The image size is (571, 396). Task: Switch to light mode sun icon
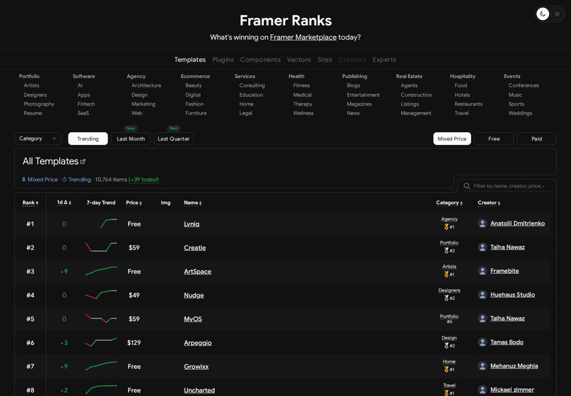(557, 14)
